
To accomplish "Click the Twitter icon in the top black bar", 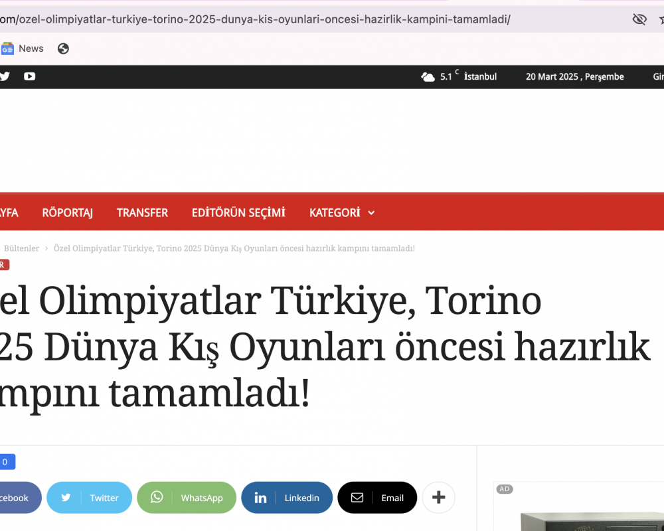I will pos(5,76).
